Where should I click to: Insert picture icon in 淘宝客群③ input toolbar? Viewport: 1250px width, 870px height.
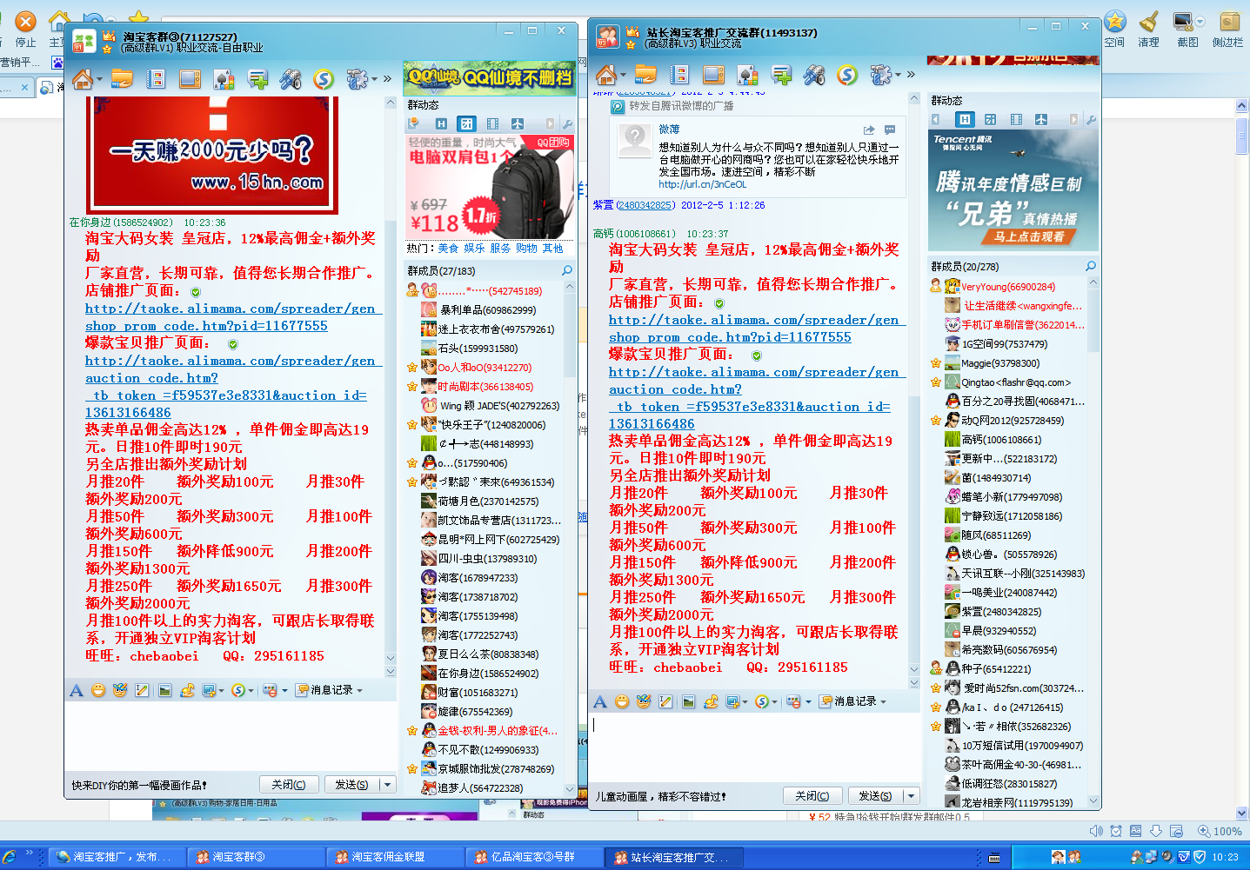(164, 690)
